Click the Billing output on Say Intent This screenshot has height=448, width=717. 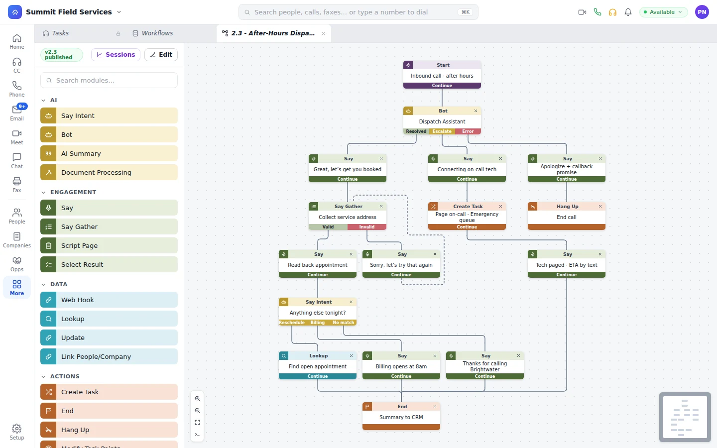point(318,323)
